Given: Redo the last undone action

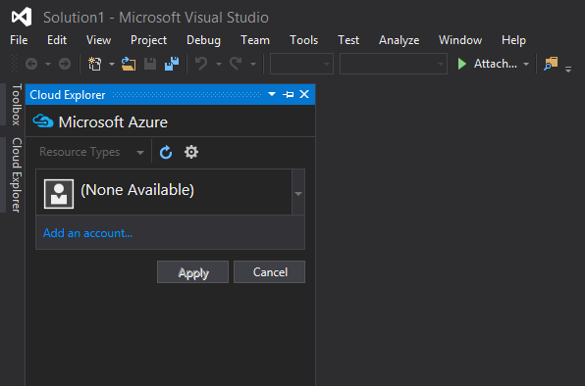Looking at the screenshot, I should [x=236, y=64].
